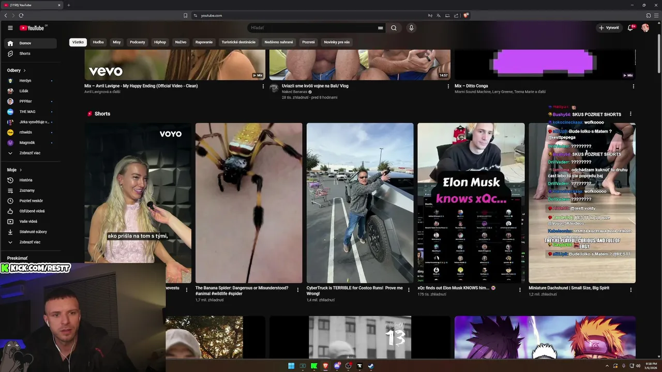Image resolution: width=662 pixels, height=372 pixels.
Task: Select Novinky pre vás chip
Action: [337, 42]
